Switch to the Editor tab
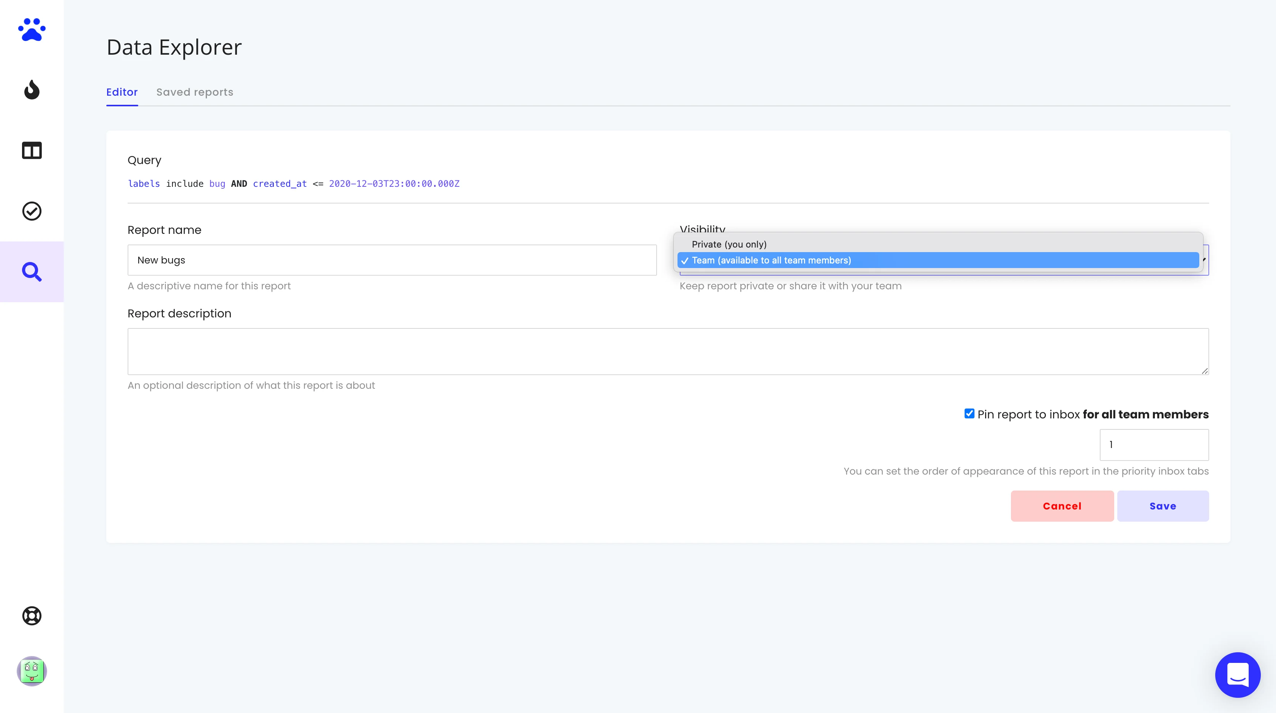 tap(122, 92)
